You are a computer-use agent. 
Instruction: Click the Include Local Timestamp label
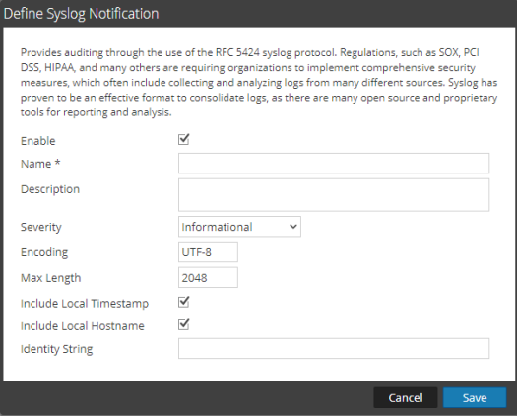(85, 303)
